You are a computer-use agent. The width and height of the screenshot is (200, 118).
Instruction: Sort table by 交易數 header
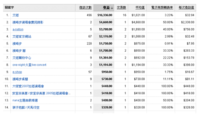pyautogui.click(x=122, y=7)
